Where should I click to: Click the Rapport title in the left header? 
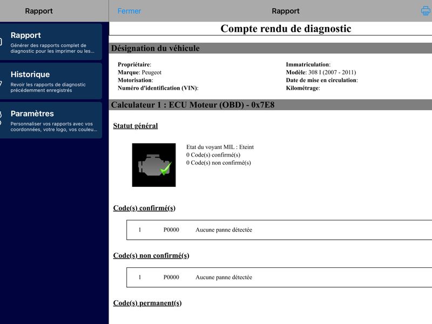pyautogui.click(x=39, y=11)
